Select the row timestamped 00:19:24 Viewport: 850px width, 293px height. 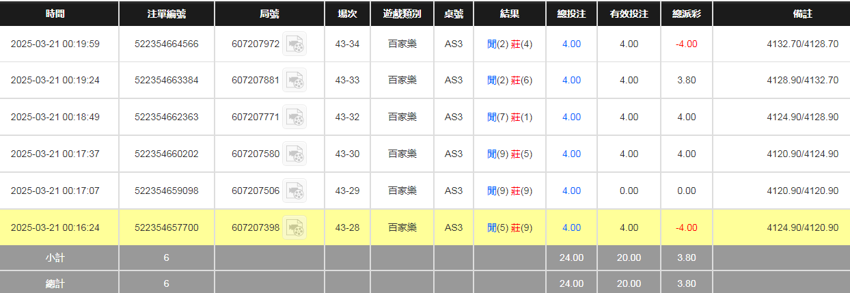55,81
